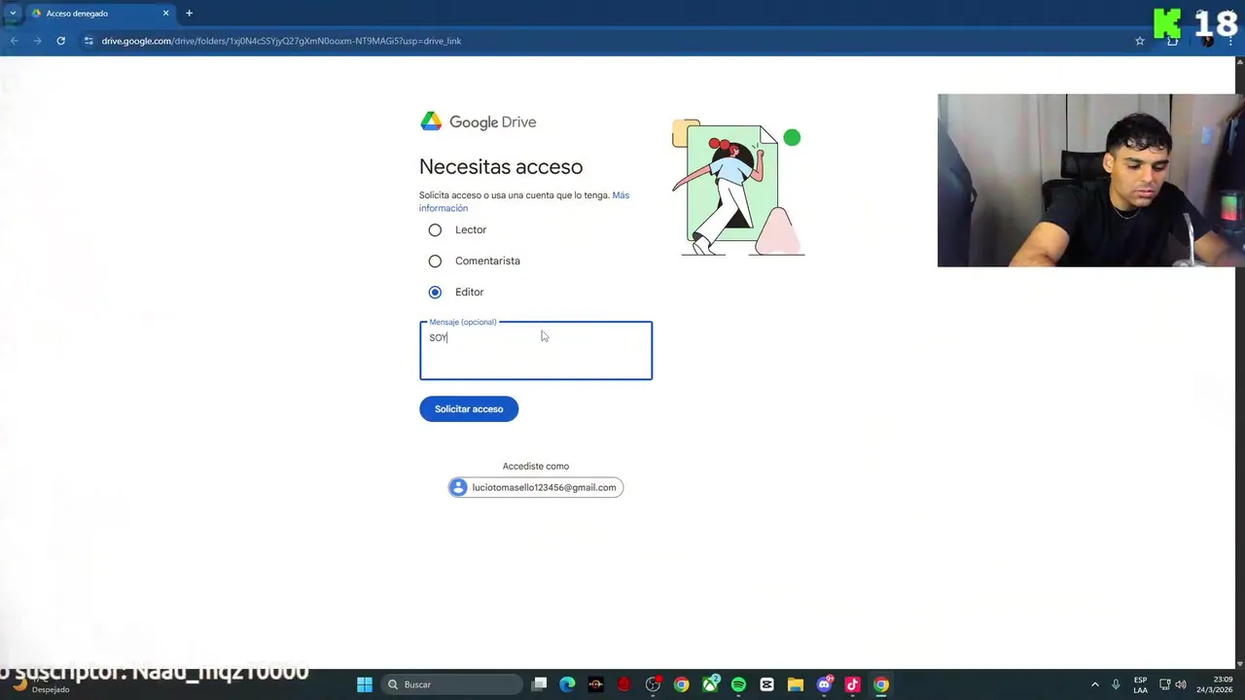The height and width of the screenshot is (700, 1245).
Task: Open the clock showing 23:09
Action: coord(1214,684)
